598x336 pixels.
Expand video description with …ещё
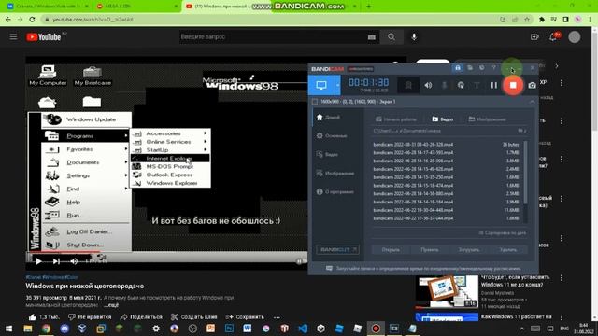tap(111, 305)
